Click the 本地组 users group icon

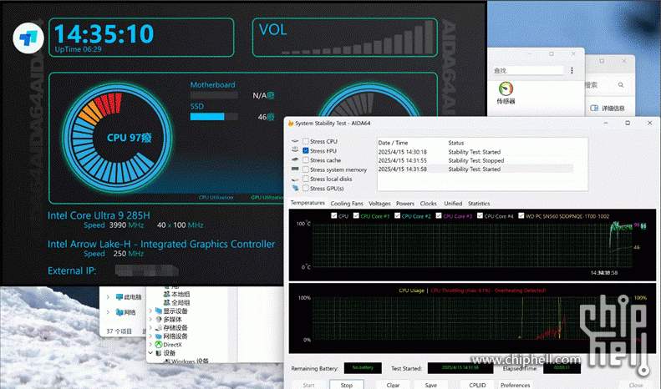(x=166, y=295)
